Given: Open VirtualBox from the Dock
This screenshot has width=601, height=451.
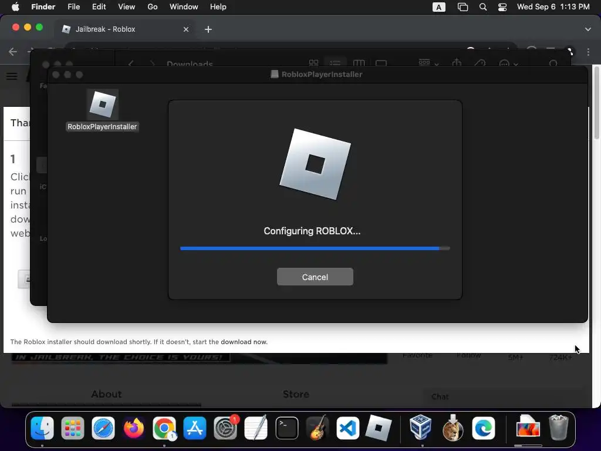Looking at the screenshot, I should [x=420, y=428].
